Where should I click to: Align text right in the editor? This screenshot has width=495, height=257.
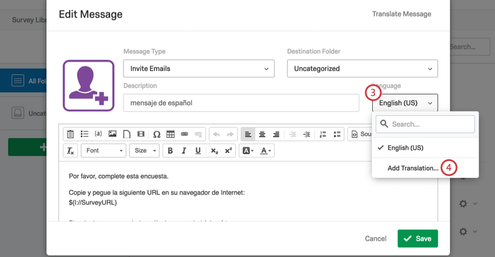pyautogui.click(x=276, y=134)
